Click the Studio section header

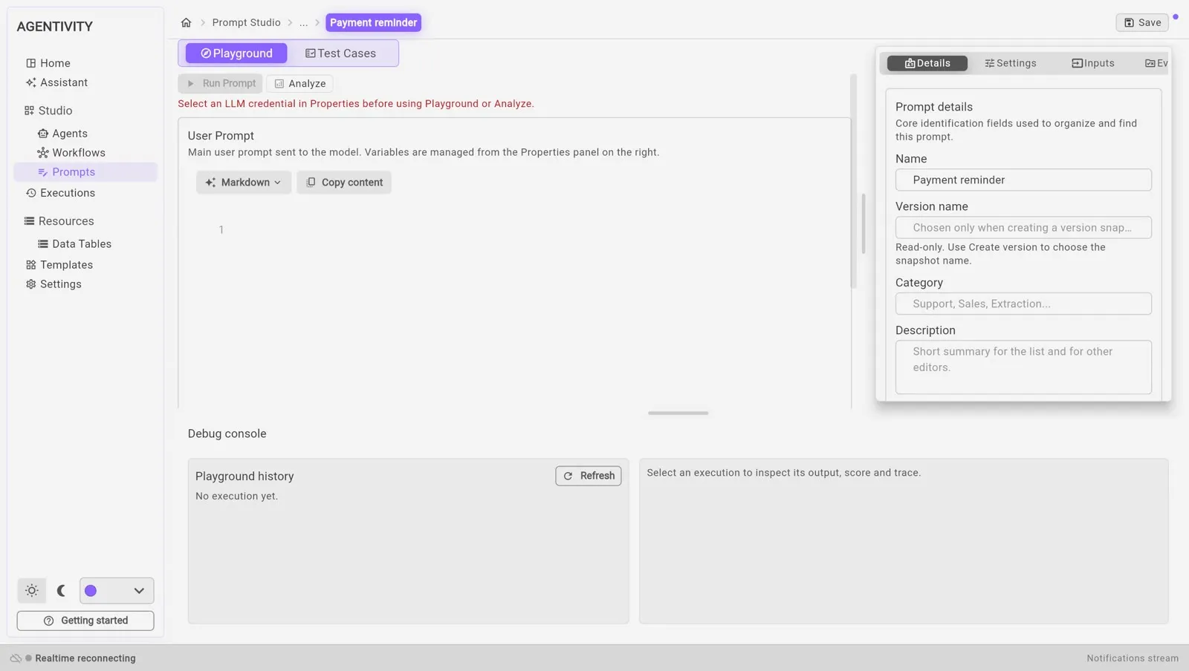pos(48,111)
